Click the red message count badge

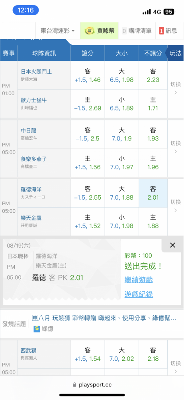tap(161, 31)
